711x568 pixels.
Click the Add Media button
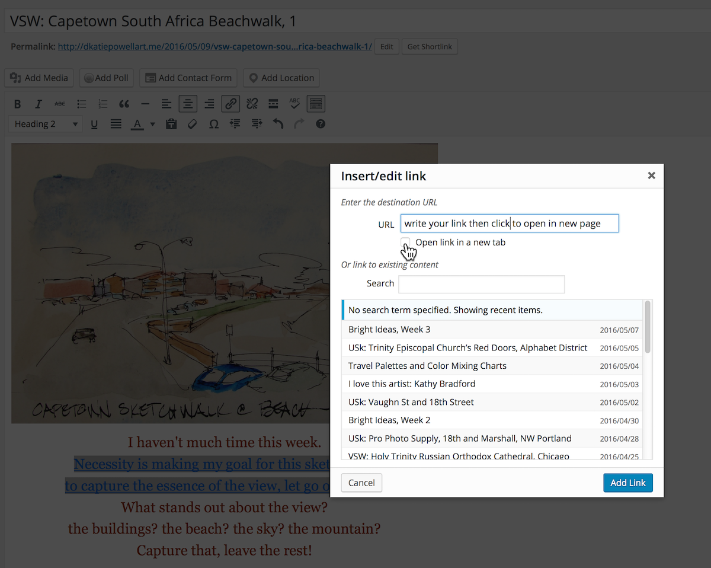click(x=39, y=78)
